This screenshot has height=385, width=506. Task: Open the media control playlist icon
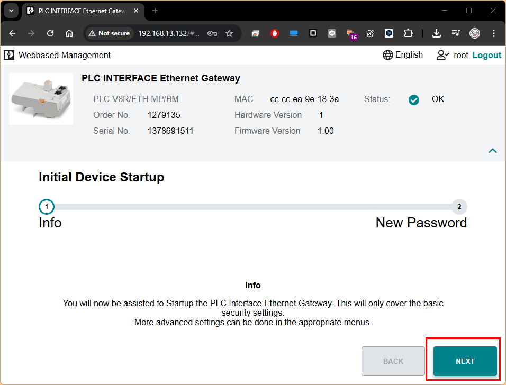click(456, 33)
